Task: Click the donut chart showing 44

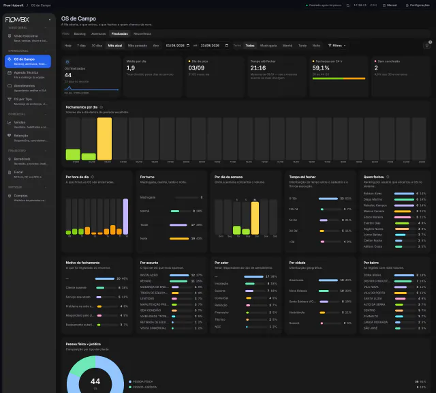Action: (x=95, y=375)
